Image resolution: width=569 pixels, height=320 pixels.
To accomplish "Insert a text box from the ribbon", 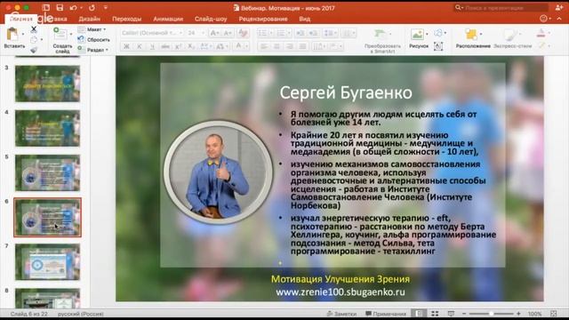I will pyautogui.click(x=438, y=46).
